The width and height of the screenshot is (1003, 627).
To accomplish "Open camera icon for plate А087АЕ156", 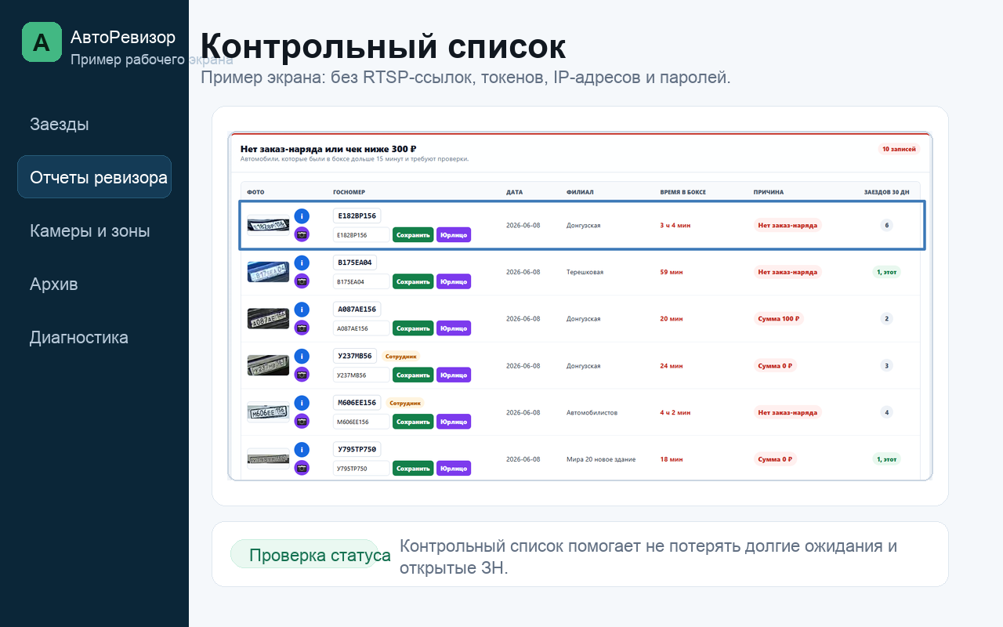I will pyautogui.click(x=302, y=328).
